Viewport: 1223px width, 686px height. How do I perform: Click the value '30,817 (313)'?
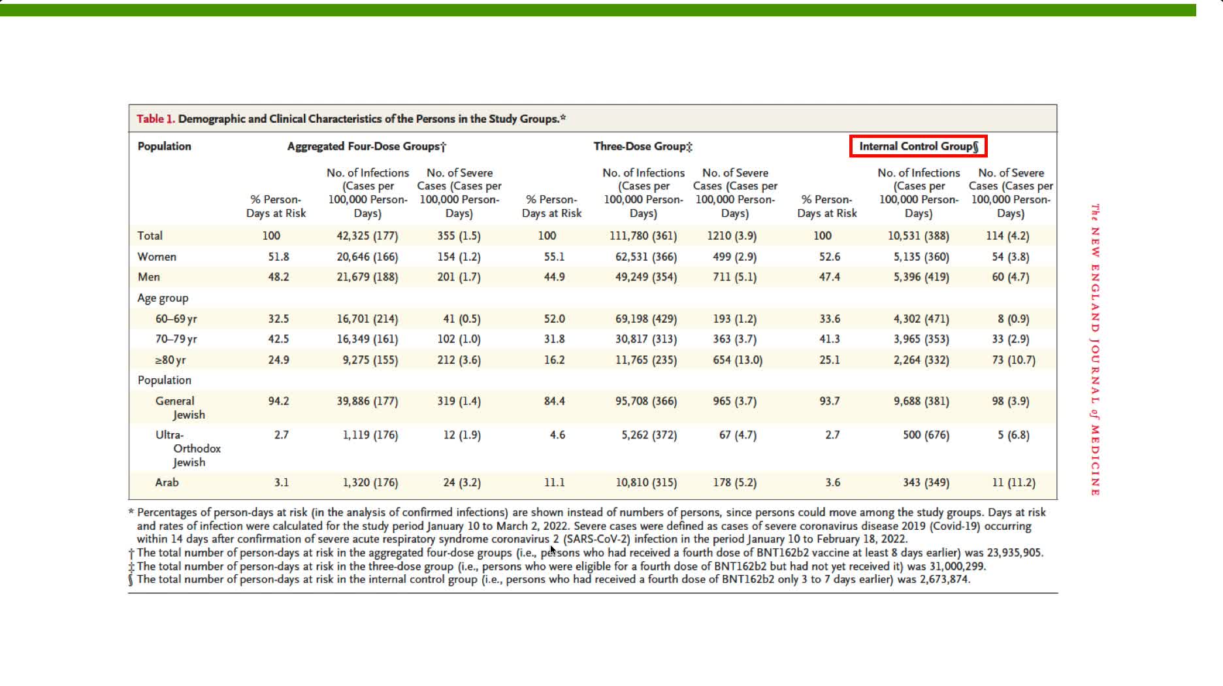point(645,339)
